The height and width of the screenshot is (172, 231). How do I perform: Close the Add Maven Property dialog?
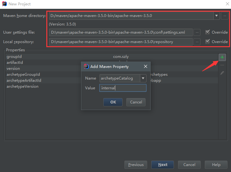145,66
